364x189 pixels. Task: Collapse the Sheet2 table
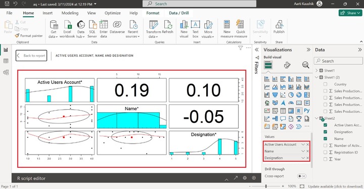point(316,118)
